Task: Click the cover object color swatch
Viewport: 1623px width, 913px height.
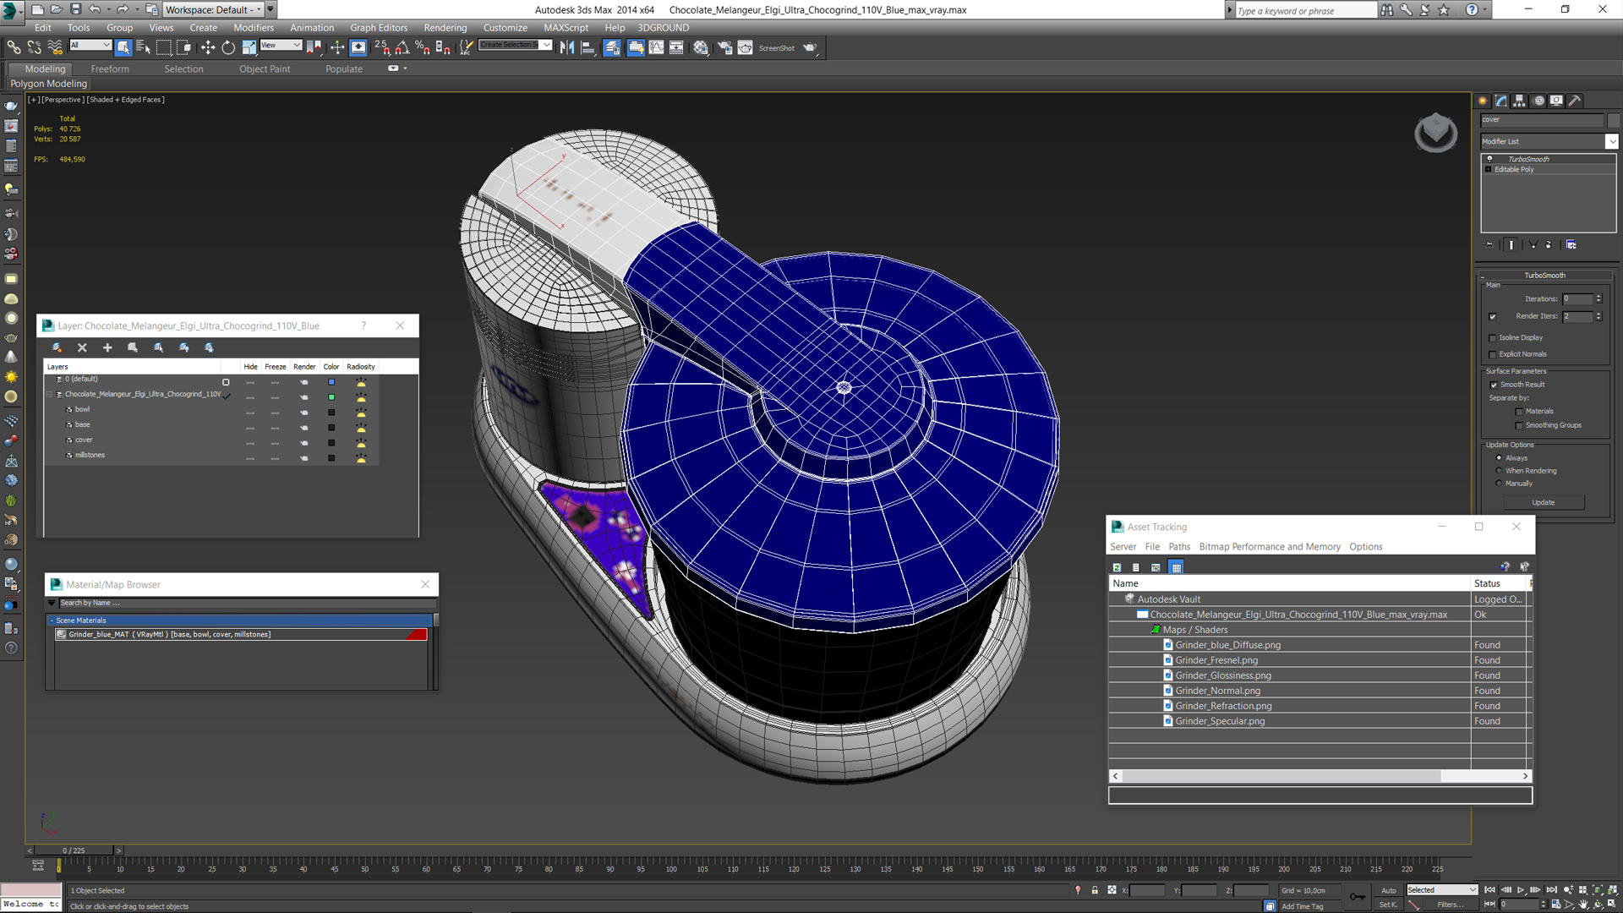Action: (331, 443)
